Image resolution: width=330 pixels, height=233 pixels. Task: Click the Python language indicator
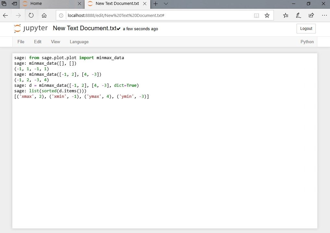[x=307, y=42]
